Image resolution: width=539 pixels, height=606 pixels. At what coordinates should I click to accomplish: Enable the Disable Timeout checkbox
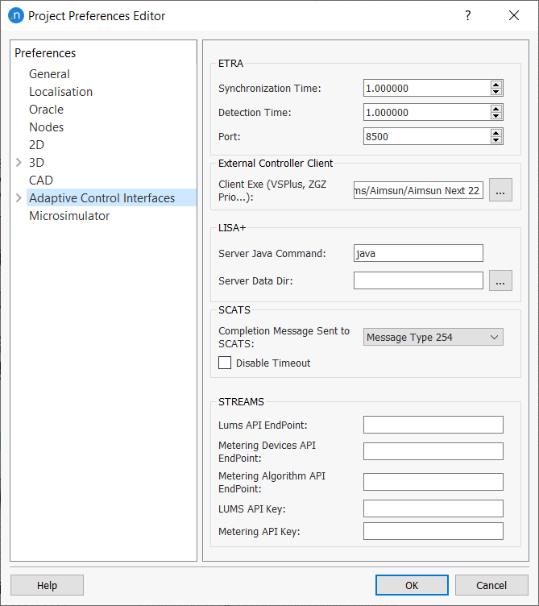[x=225, y=363]
